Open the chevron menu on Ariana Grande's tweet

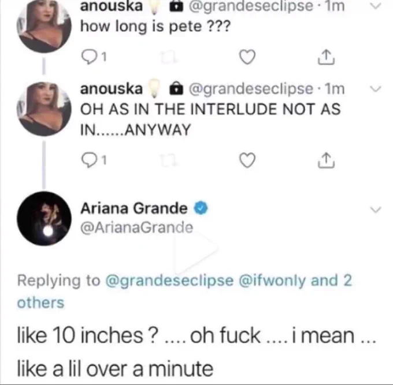(x=376, y=210)
